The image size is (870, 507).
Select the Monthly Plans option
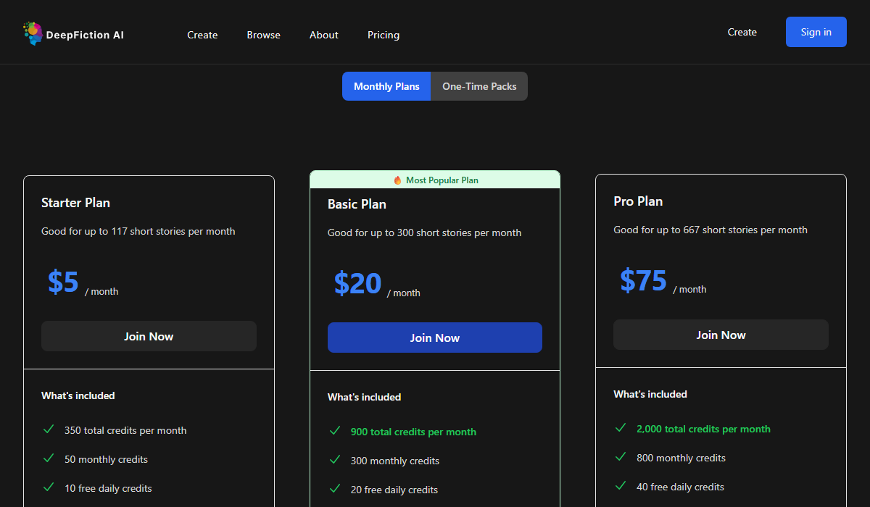pyautogui.click(x=386, y=85)
